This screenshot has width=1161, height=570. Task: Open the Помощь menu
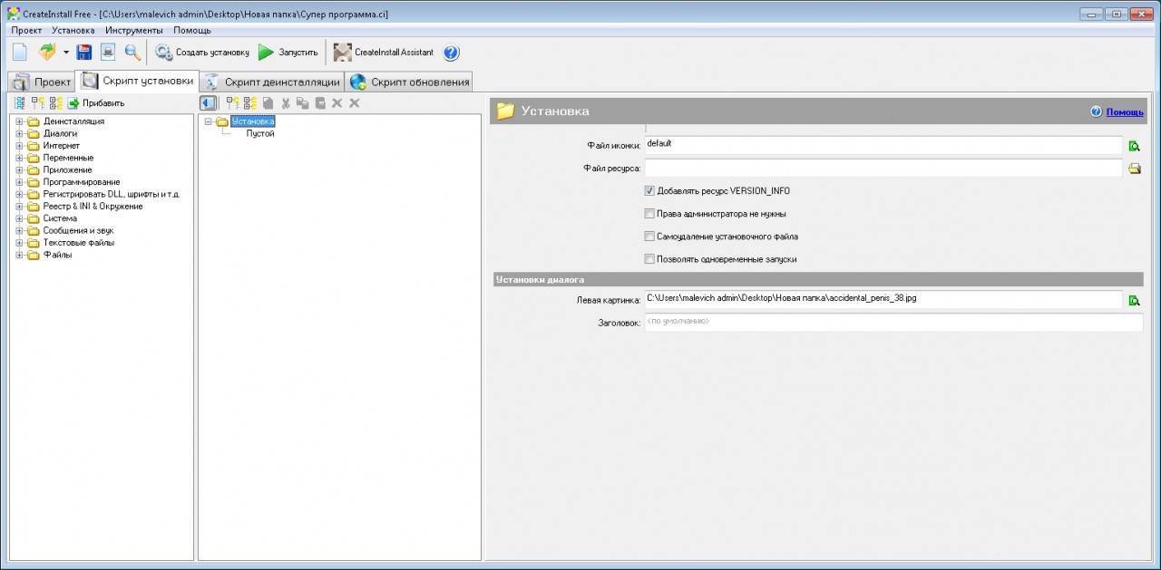[192, 30]
